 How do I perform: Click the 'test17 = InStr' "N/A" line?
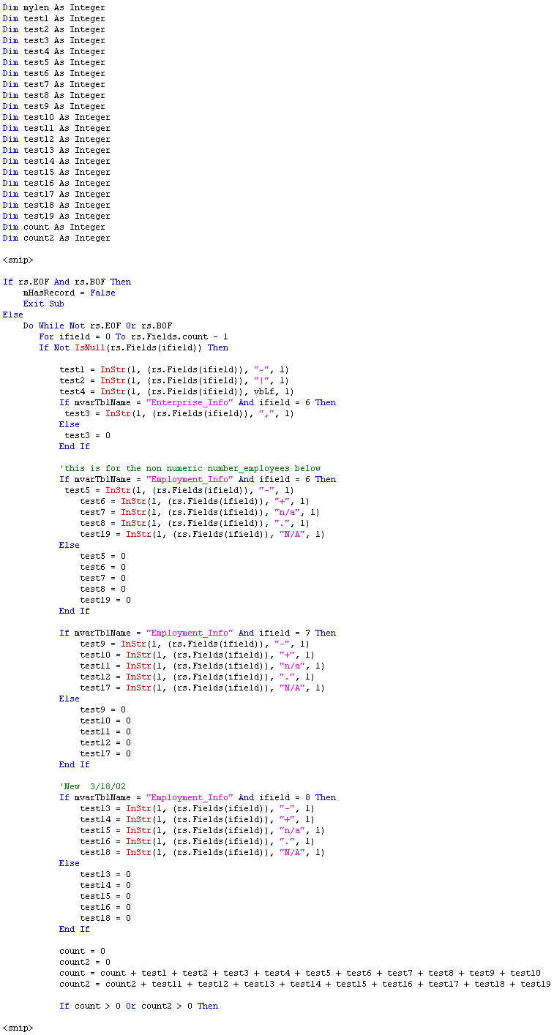coord(203,688)
